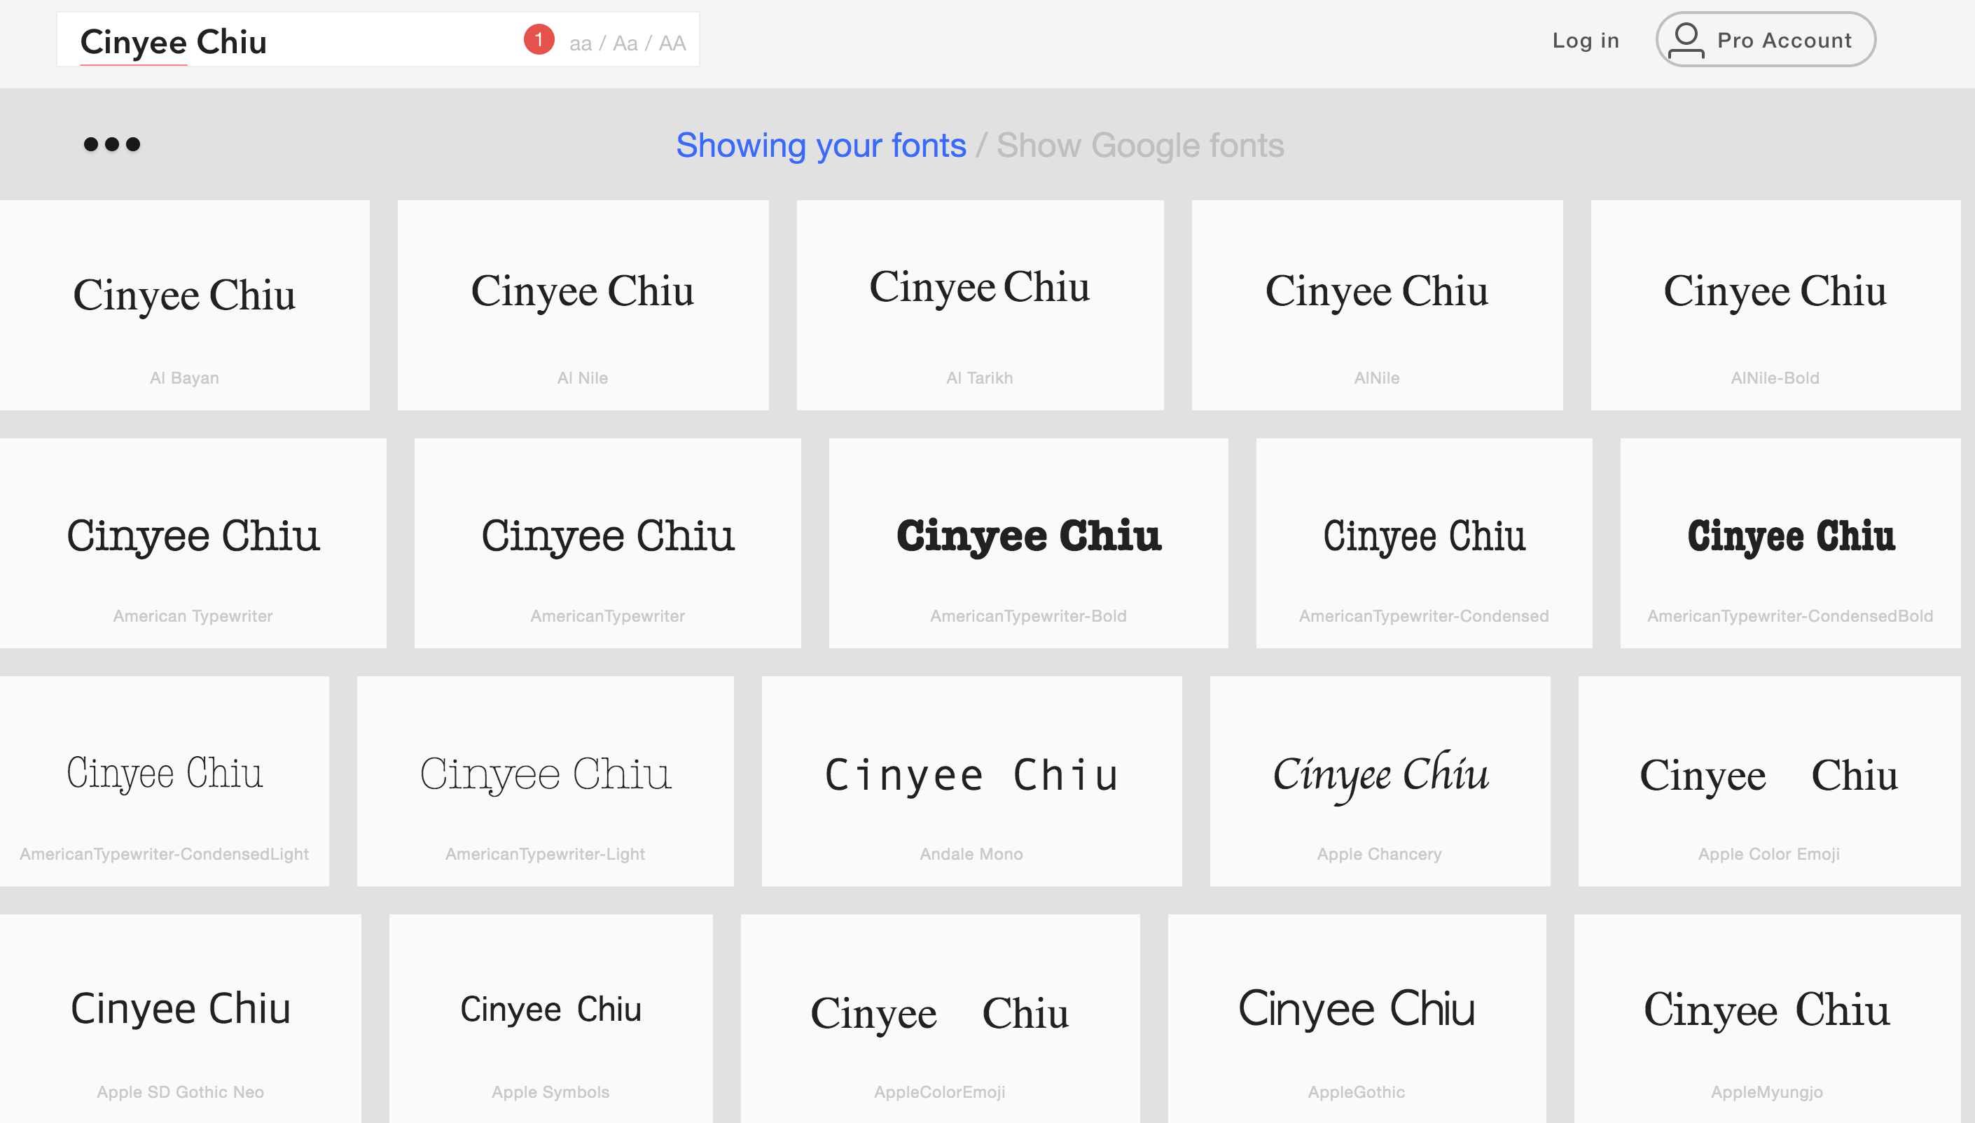
Task: Click the Log in link
Action: click(x=1586, y=40)
